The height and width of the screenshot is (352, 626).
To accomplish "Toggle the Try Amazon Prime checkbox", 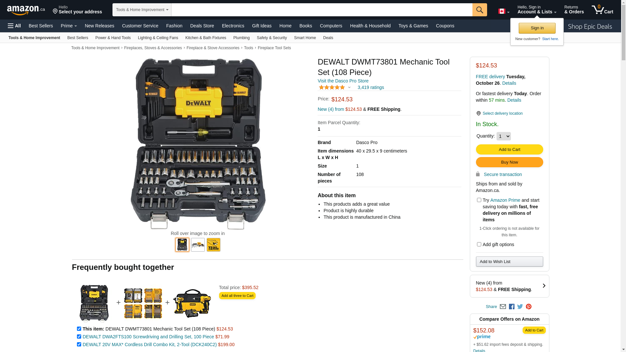I will 479,200.
